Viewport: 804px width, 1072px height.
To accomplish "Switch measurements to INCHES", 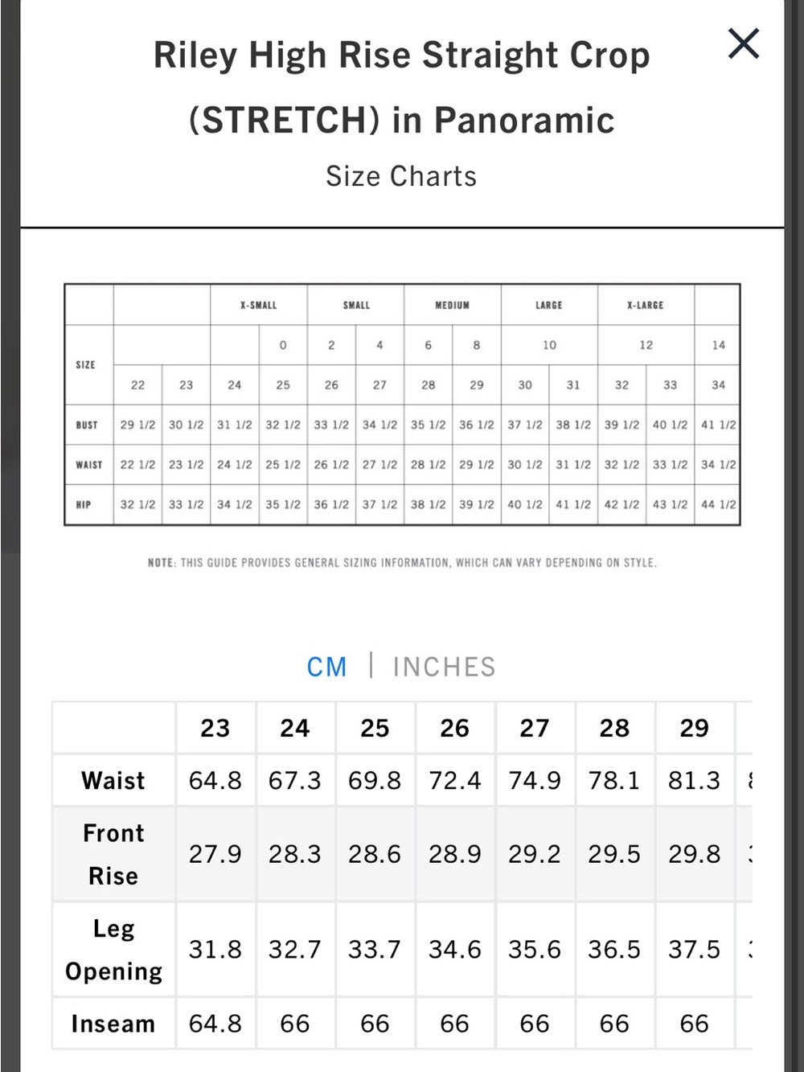I will [x=444, y=667].
